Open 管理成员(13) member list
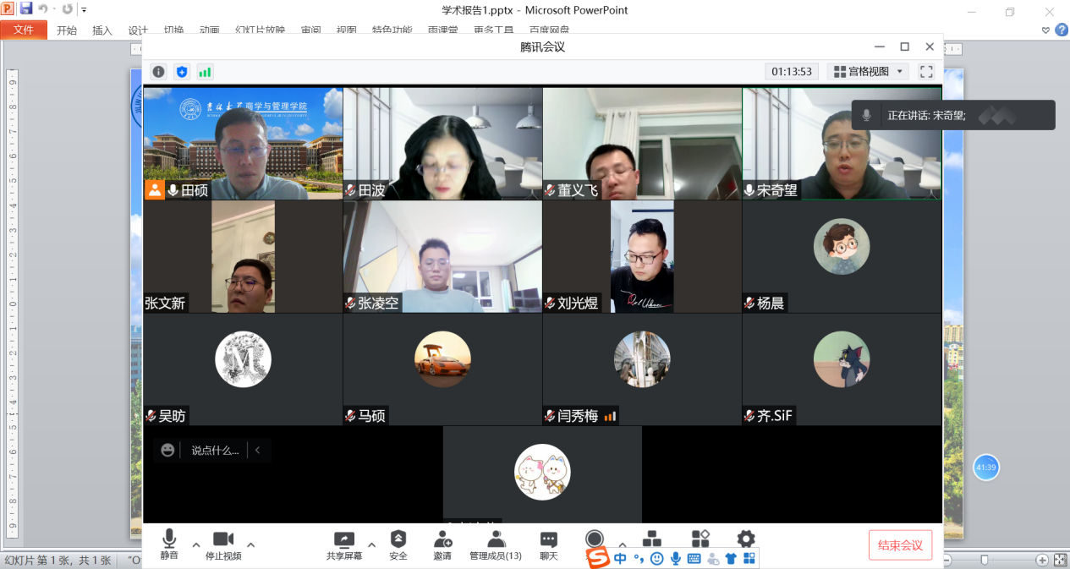Screen dimensions: 1070x569 click(496, 545)
